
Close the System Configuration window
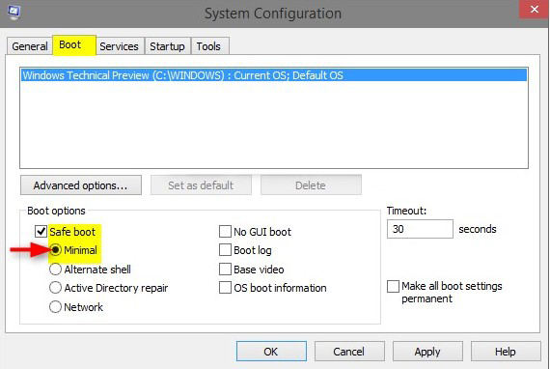(x=534, y=9)
